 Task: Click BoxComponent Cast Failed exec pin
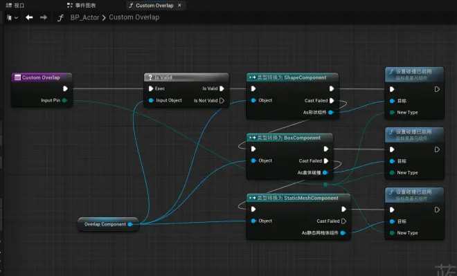pyautogui.click(x=326, y=160)
